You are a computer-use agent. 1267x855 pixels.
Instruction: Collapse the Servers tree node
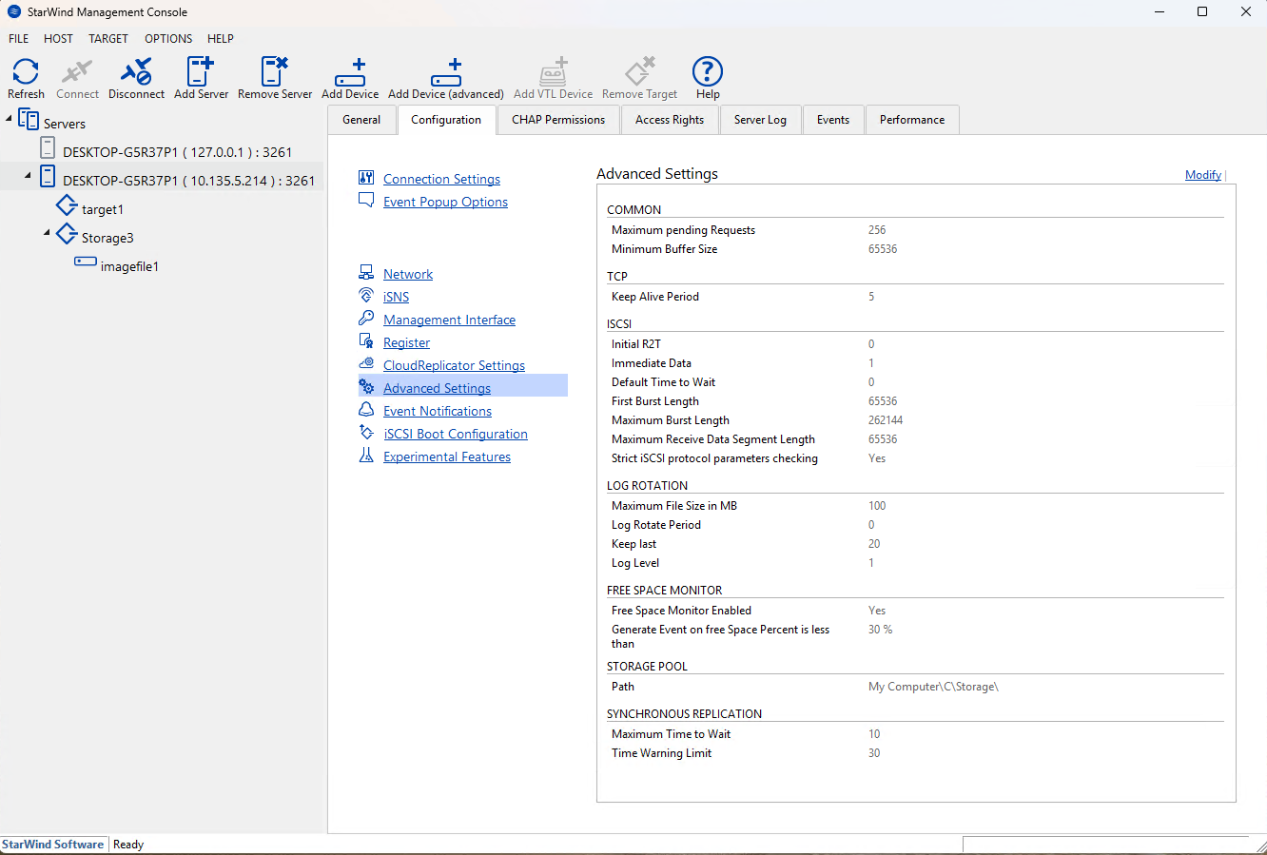tap(10, 119)
